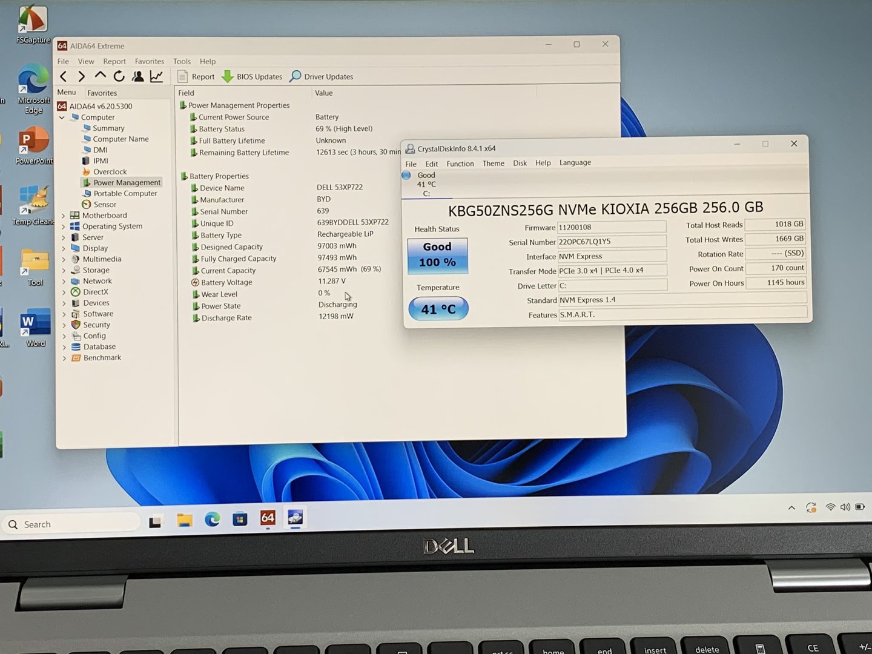This screenshot has height=654, width=872.
Task: Click the AIDA64 forward navigation arrow
Action: pyautogui.click(x=82, y=76)
